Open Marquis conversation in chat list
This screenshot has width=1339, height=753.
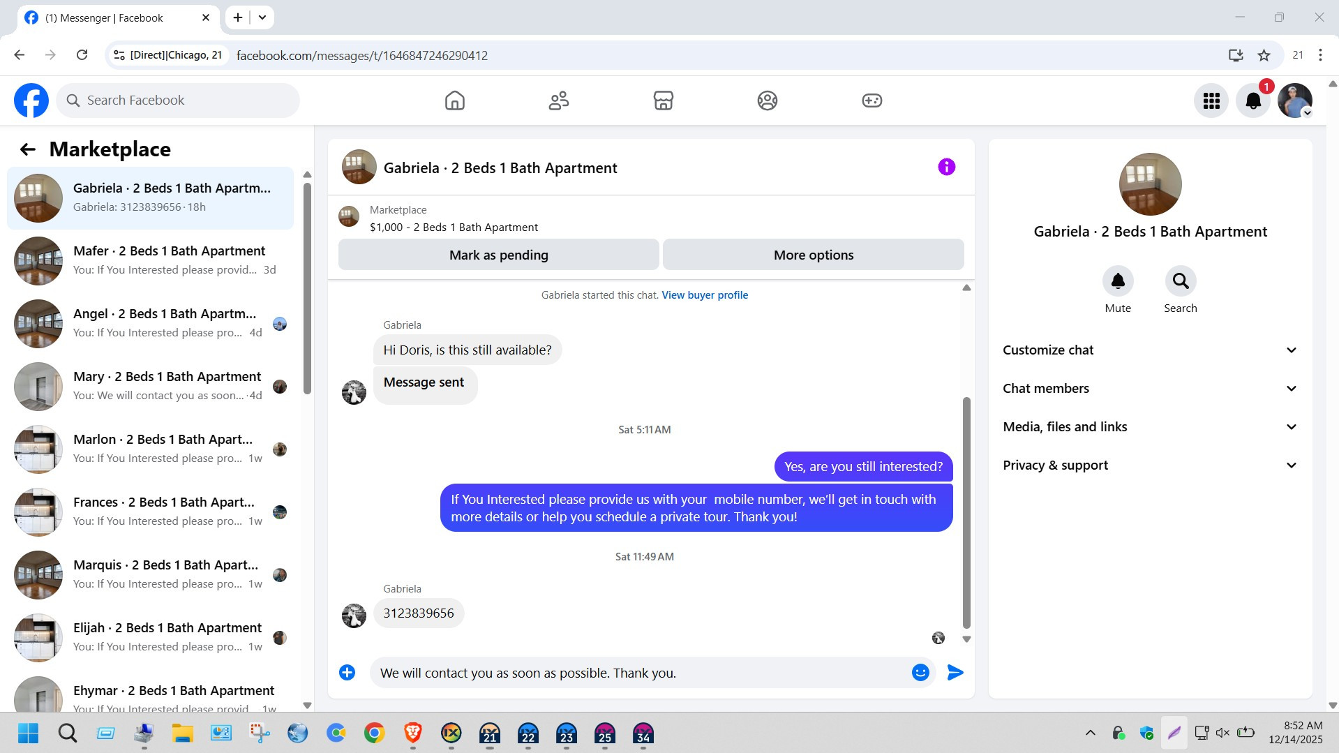pyautogui.click(x=150, y=575)
